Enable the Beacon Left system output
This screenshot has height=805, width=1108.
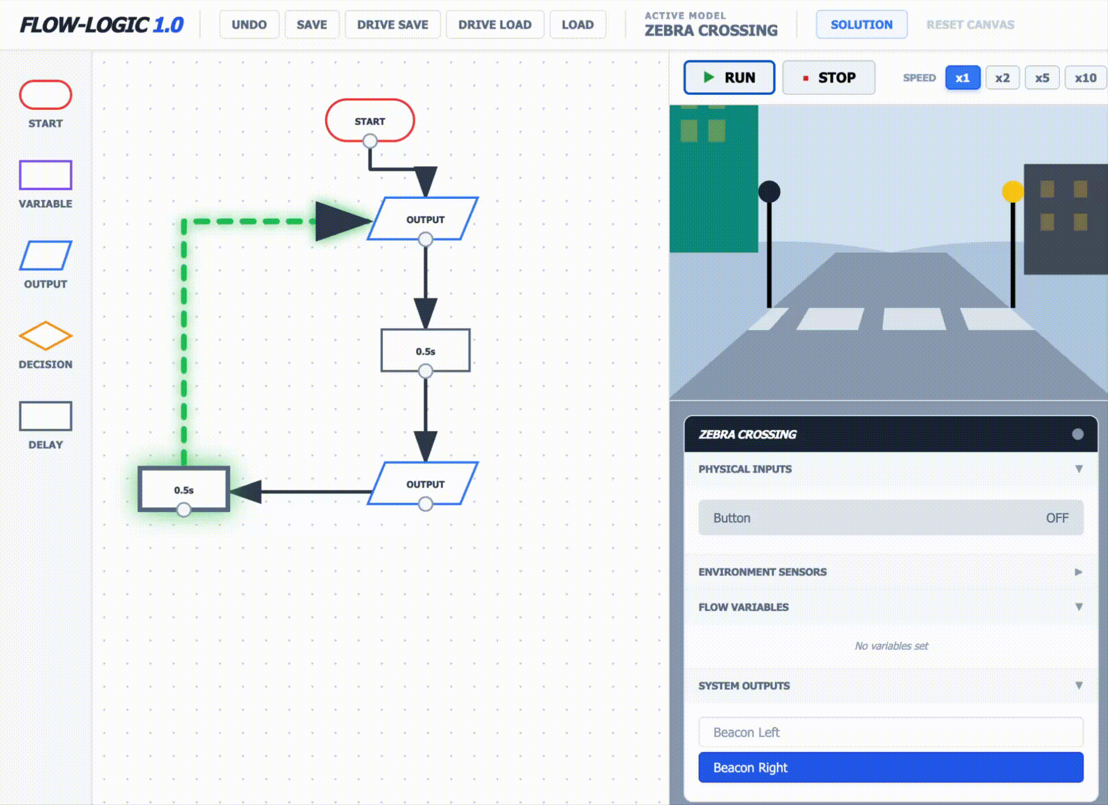pyautogui.click(x=889, y=732)
